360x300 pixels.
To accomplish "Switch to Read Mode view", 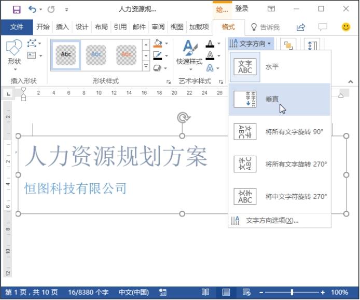I will tap(205, 292).
